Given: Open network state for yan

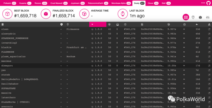Looking at the screenshot, I should 209,70.
